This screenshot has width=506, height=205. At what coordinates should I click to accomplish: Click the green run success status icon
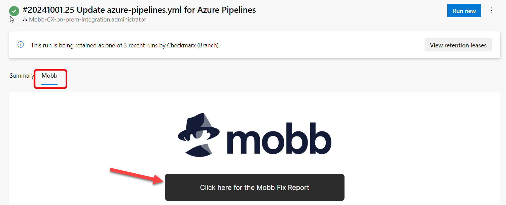(14, 11)
